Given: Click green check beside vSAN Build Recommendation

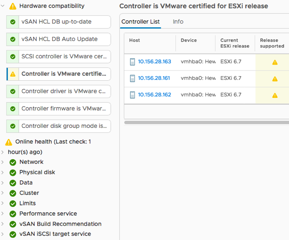Looking at the screenshot, I should pos(13,224).
